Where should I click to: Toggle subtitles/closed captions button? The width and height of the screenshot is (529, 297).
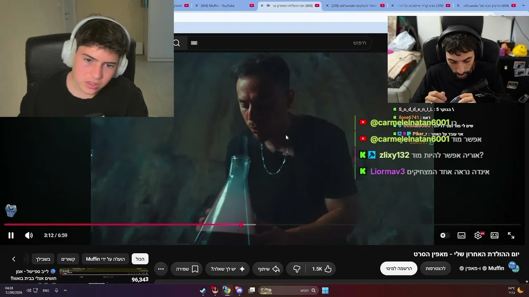point(461,236)
